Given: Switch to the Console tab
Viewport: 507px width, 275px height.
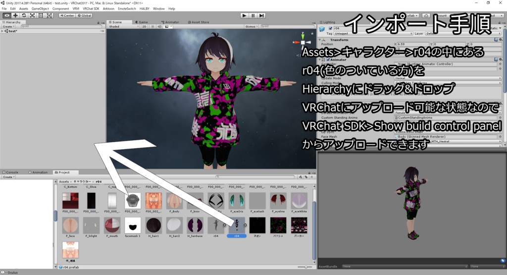Looking at the screenshot, I should (x=10, y=172).
